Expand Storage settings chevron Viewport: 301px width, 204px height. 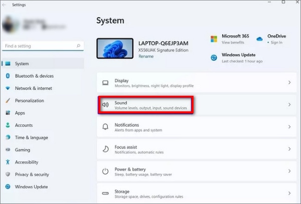289,193
